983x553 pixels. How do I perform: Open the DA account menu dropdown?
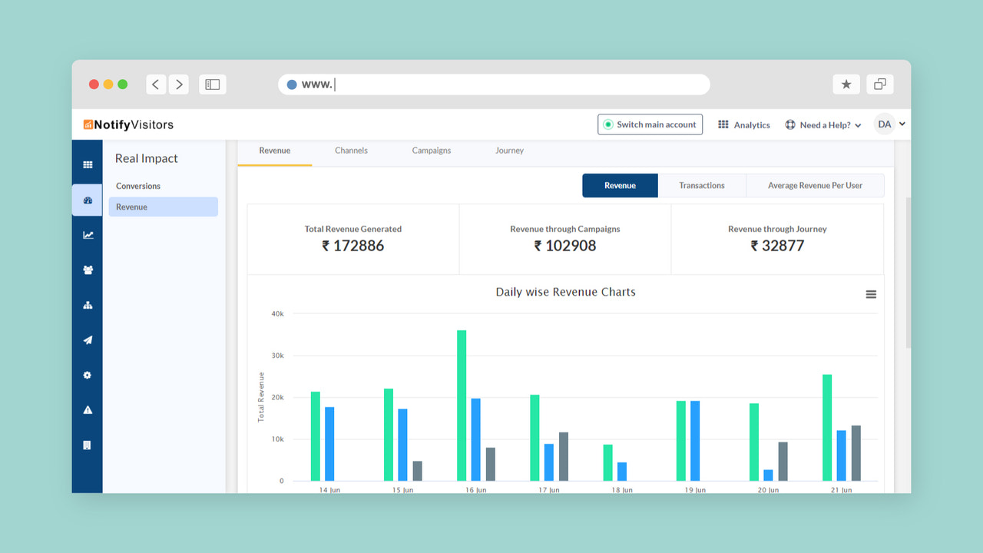pos(889,124)
